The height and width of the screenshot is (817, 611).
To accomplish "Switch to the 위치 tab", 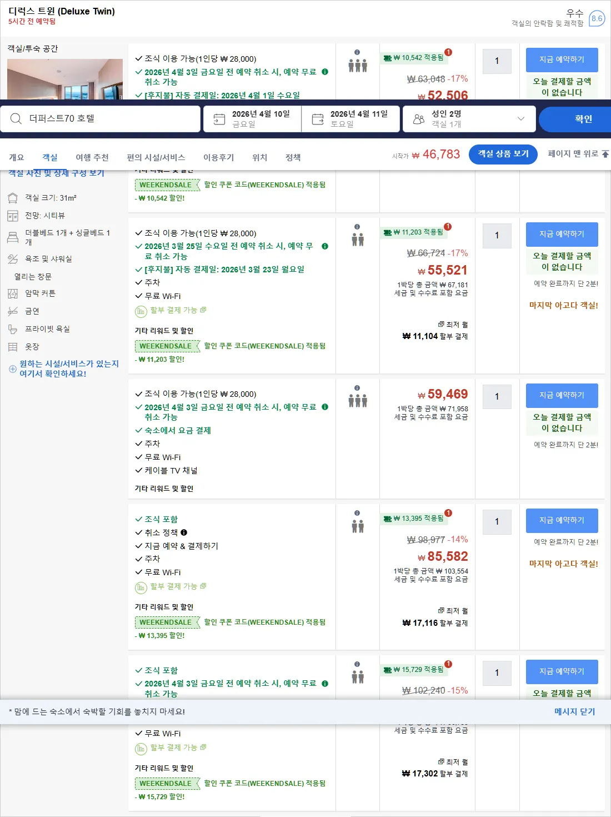I will point(260,157).
